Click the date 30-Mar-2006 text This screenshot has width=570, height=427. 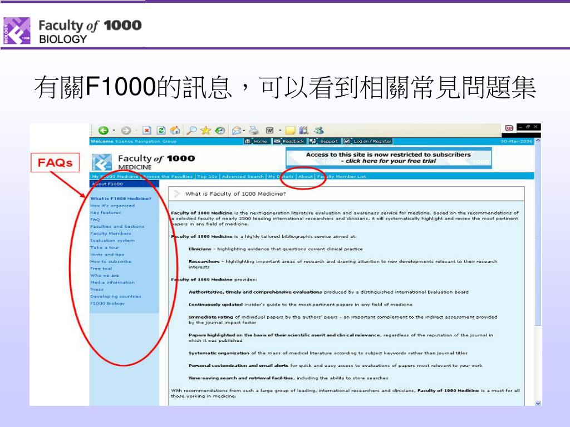coord(516,141)
